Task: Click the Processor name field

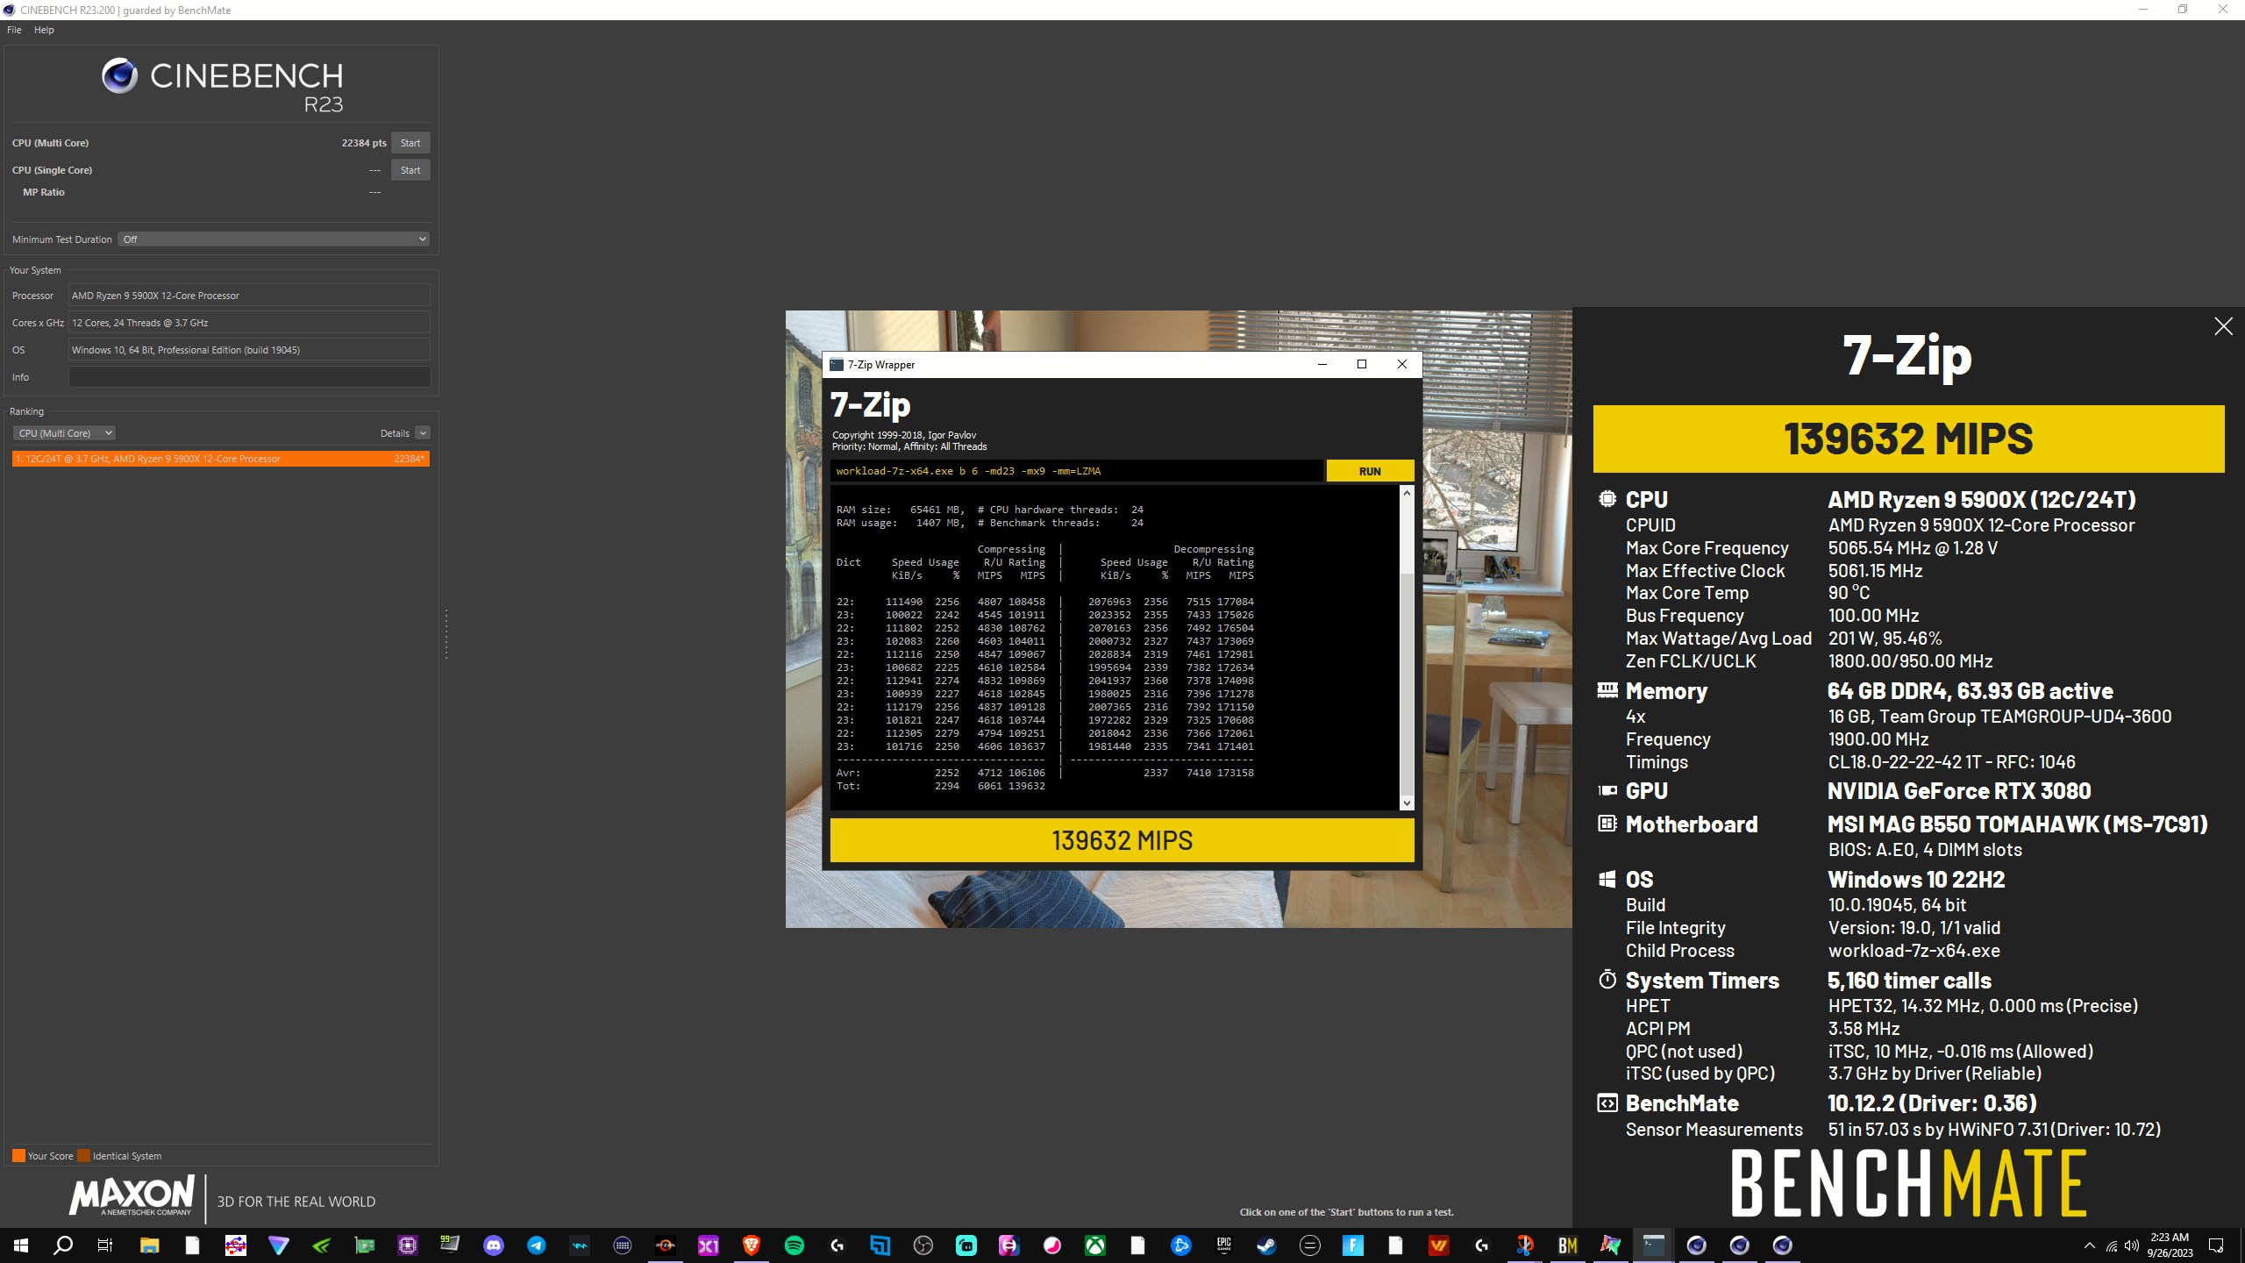Action: point(249,296)
